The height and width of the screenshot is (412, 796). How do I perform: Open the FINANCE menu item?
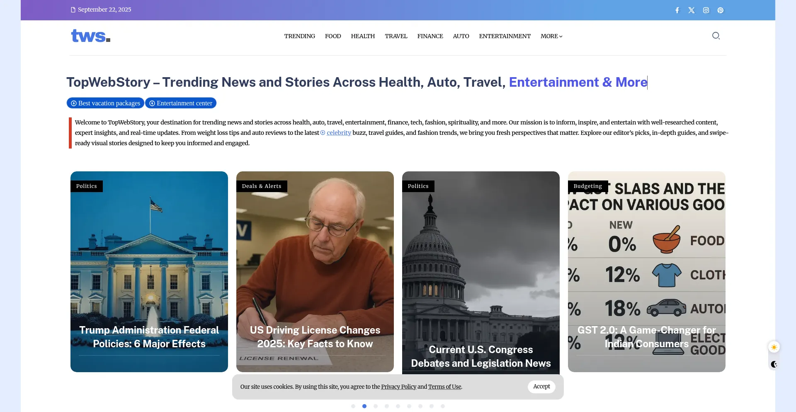click(430, 37)
